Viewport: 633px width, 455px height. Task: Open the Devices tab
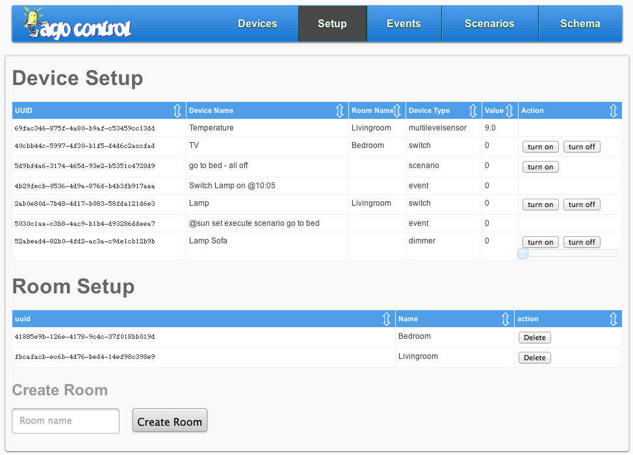pos(257,24)
